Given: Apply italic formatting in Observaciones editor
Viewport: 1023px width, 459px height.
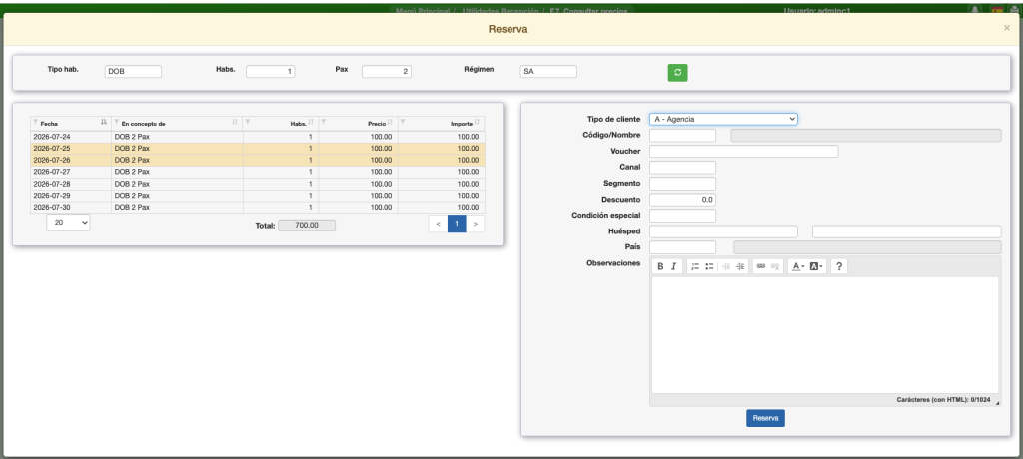Looking at the screenshot, I should click(x=674, y=266).
